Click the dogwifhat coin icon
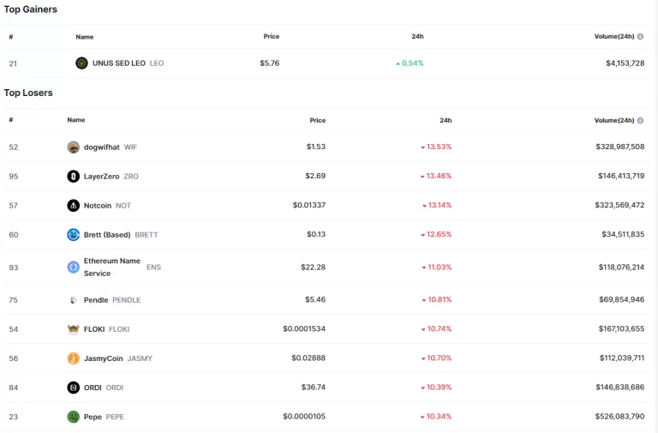 click(74, 147)
